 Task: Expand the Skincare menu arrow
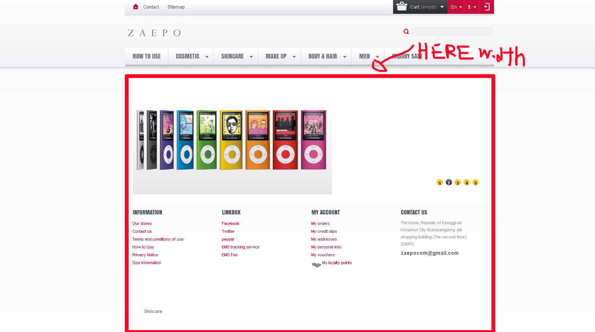click(251, 57)
